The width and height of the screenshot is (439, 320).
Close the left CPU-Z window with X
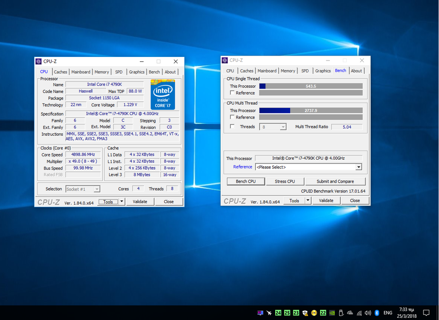175,61
